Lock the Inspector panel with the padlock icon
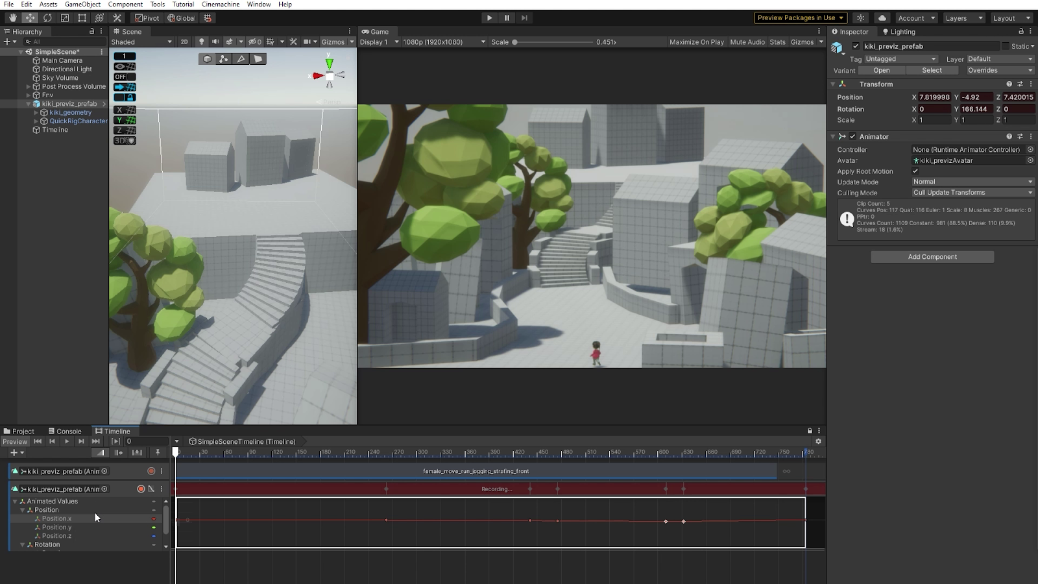The width and height of the screenshot is (1038, 584). (x=1021, y=31)
